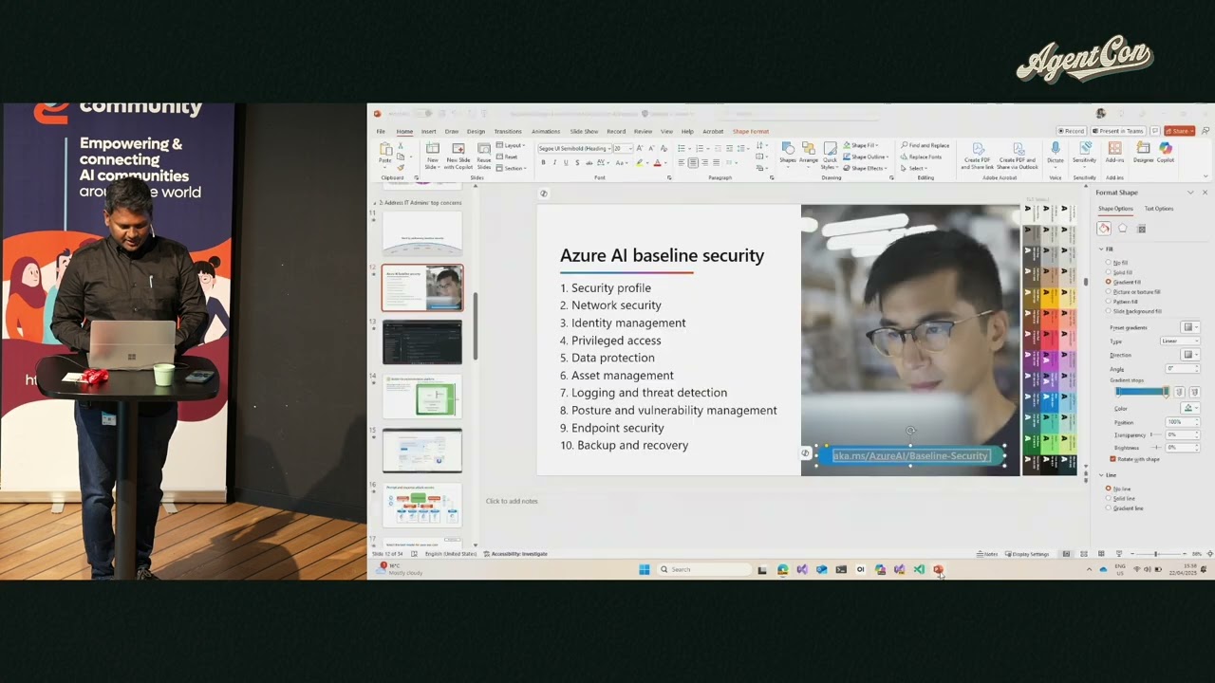Select Effects pentagon icon in Format Shape
This screenshot has height=683, width=1215.
(1123, 229)
